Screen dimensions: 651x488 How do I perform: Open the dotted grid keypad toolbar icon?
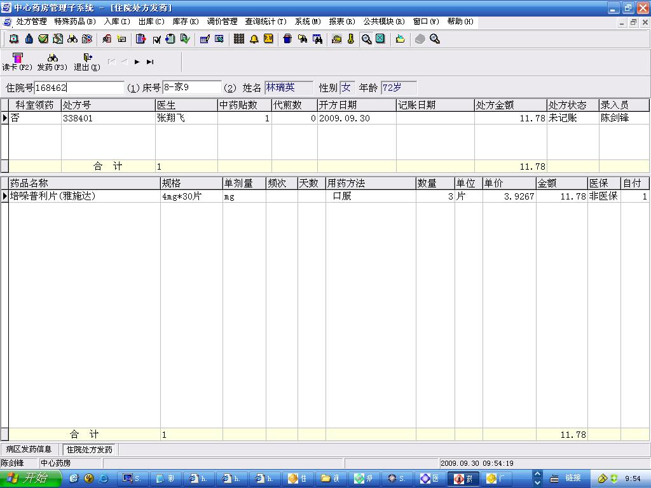239,39
